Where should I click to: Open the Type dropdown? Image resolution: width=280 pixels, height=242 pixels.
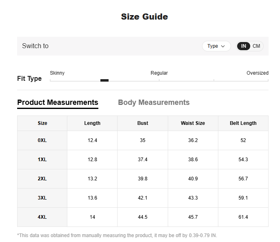[x=216, y=46]
